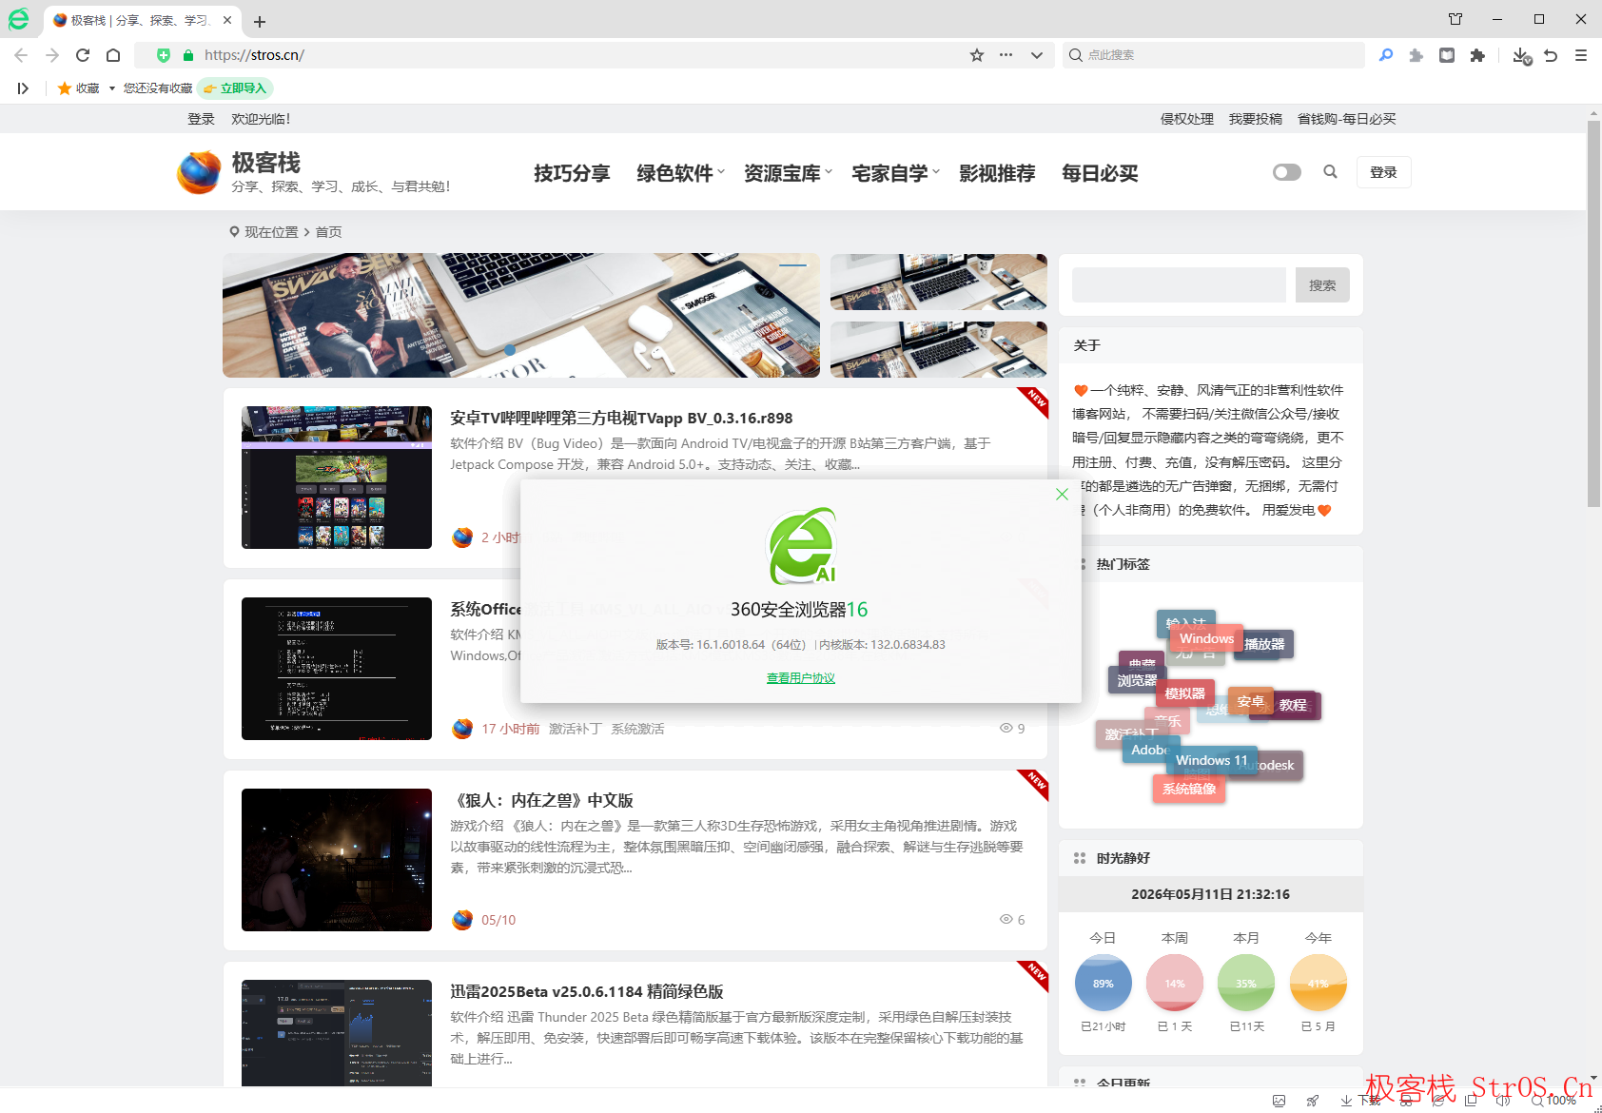Open the 每日必买 menu item

pos(1100,173)
